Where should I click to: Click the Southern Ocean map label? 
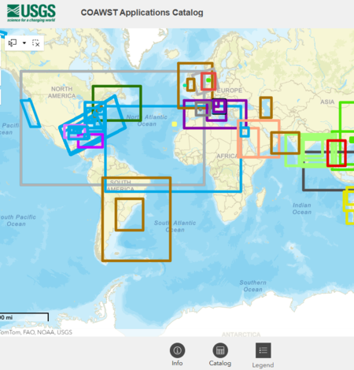253,286
